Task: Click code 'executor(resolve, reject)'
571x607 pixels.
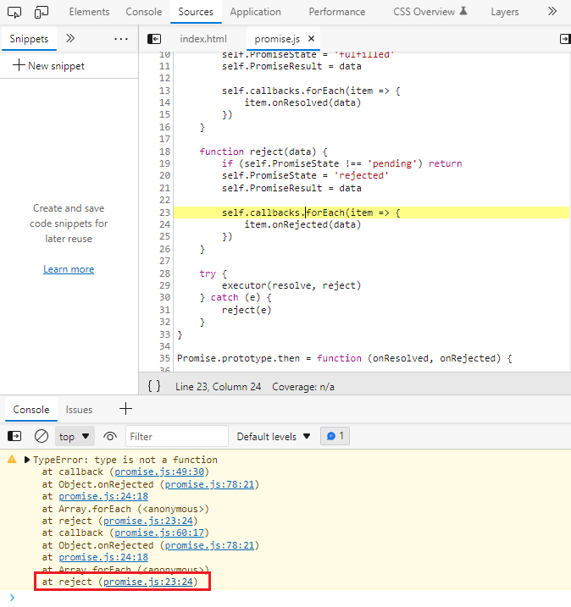Action: [x=291, y=285]
